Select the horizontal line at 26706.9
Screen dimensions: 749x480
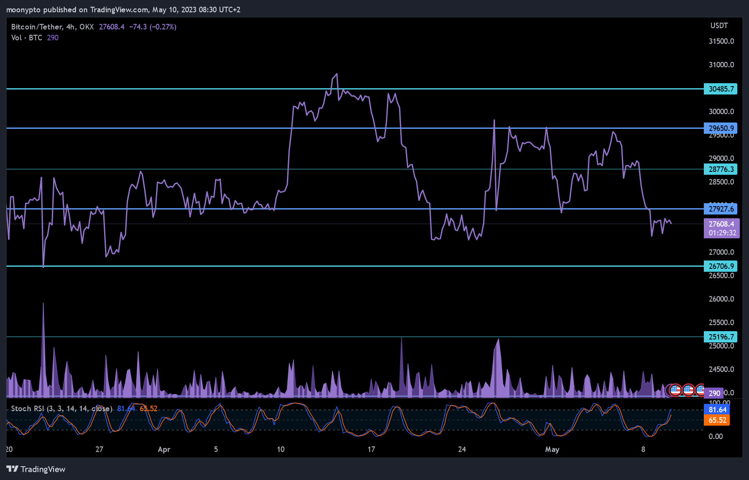(x=355, y=266)
